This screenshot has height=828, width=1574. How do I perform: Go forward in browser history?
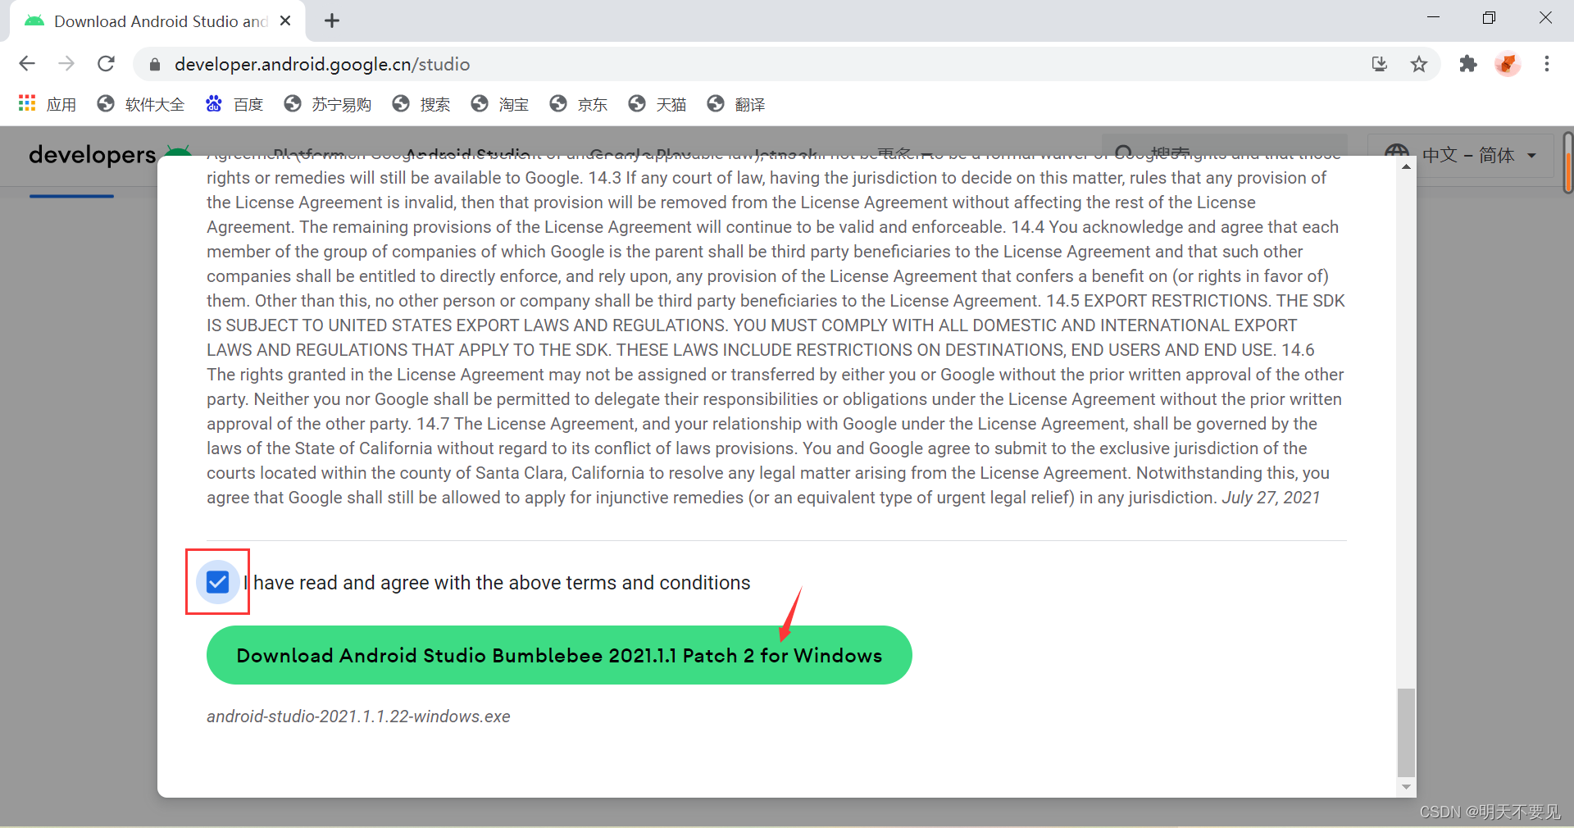[66, 64]
